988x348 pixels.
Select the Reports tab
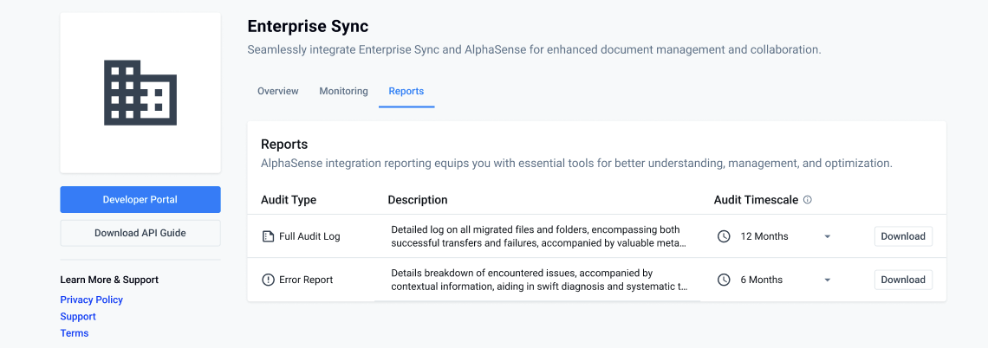click(x=406, y=91)
